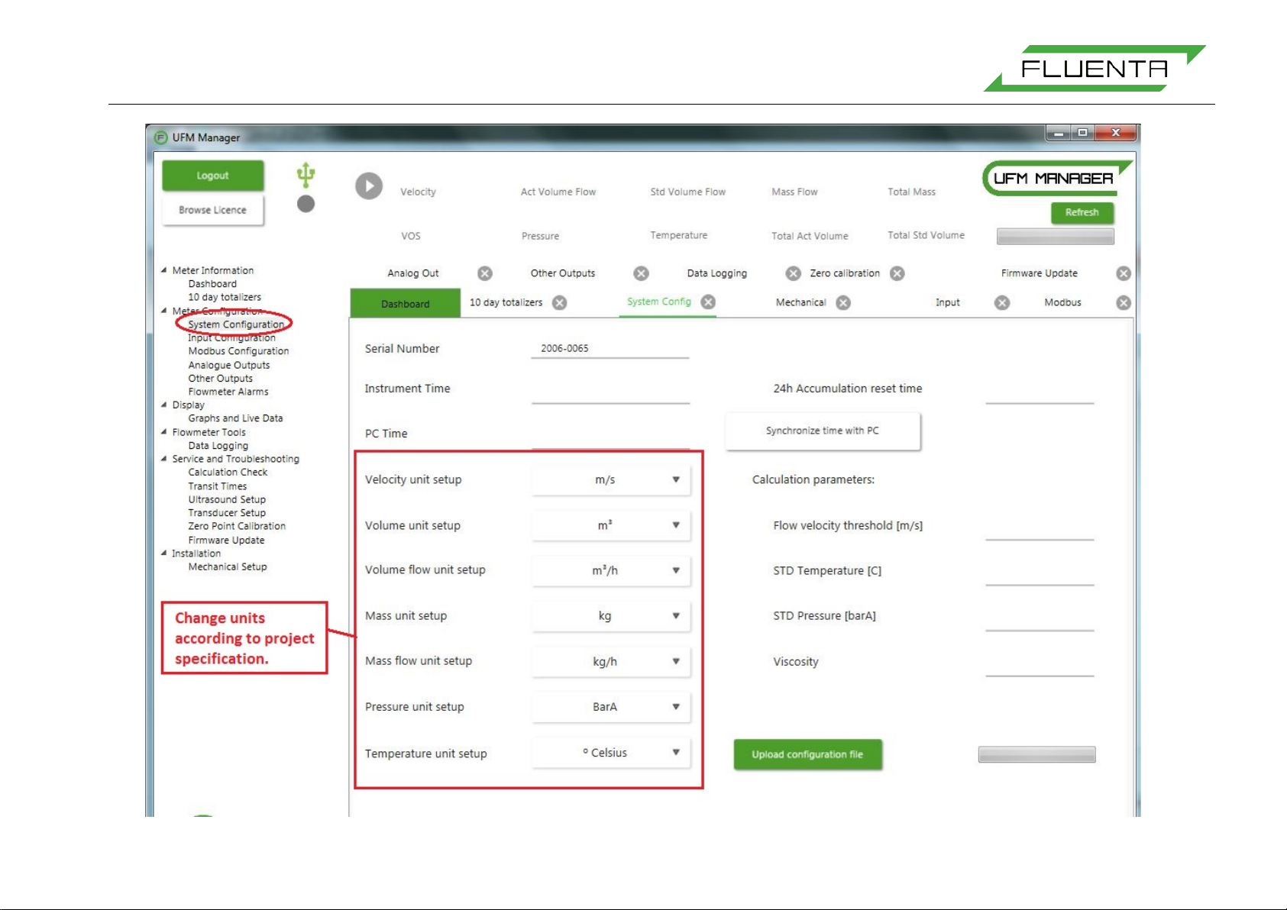Select Dashboard under Meter Information
The image size is (1287, 910).
tap(212, 284)
